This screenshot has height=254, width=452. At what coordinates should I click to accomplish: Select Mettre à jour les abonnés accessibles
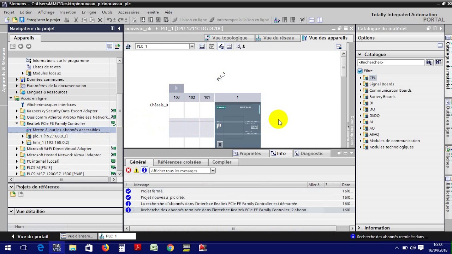[x=66, y=130]
